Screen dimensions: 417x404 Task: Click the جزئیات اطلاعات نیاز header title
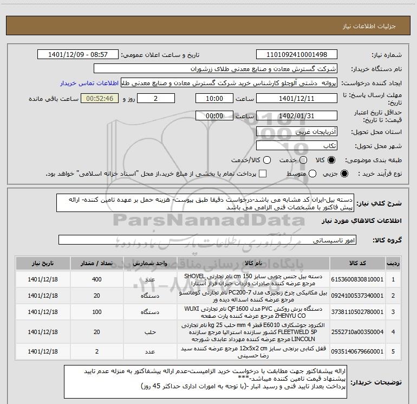[369, 26]
